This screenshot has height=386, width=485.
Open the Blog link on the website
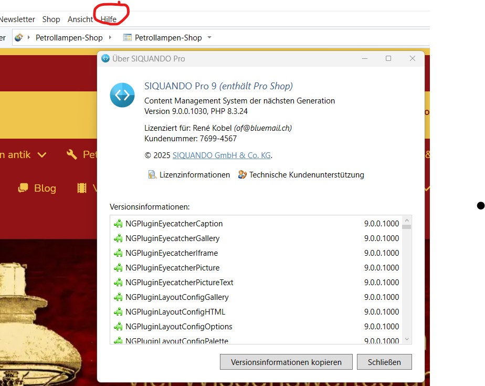45,188
